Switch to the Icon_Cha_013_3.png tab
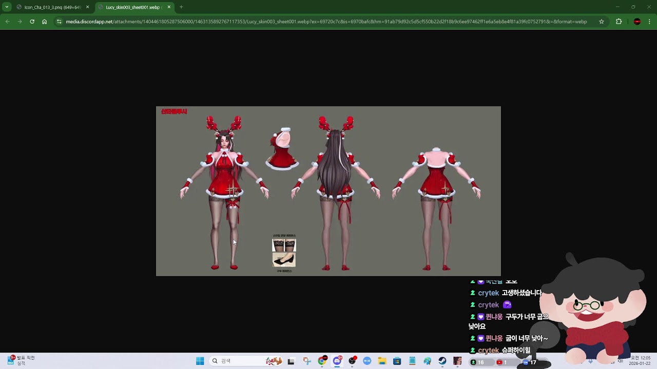 [x=53, y=7]
